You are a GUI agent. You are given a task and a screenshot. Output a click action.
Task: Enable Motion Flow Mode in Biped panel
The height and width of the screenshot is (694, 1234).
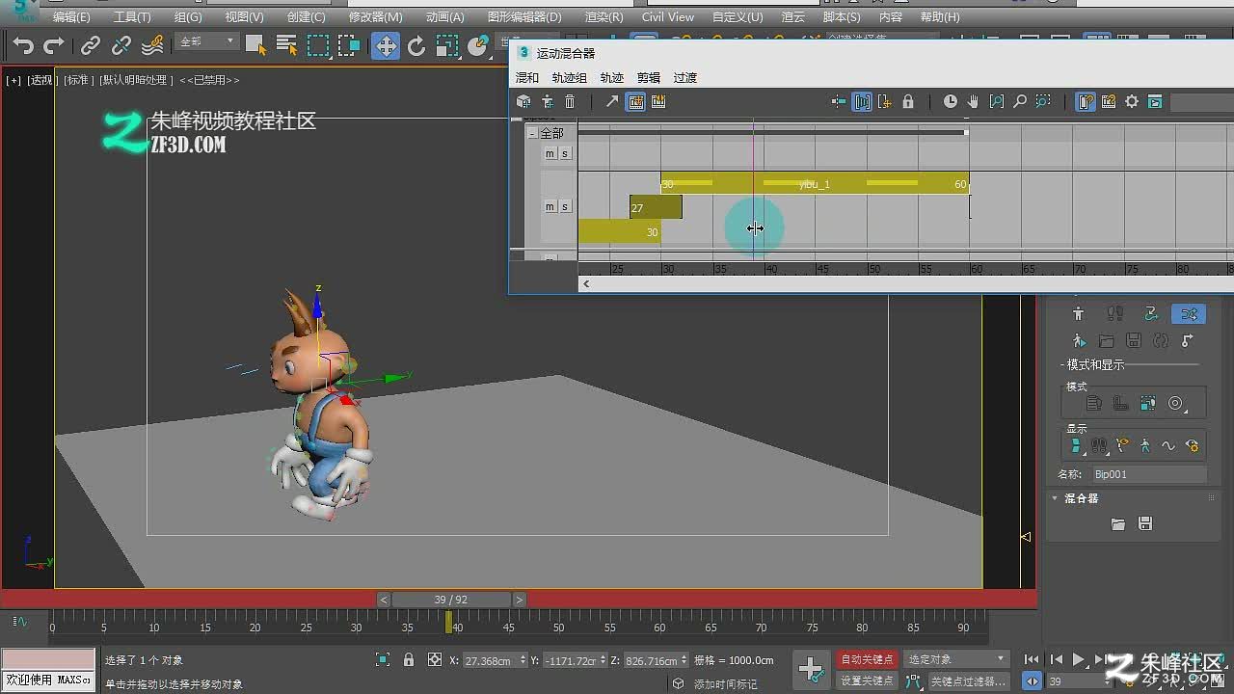pyautogui.click(x=1151, y=313)
